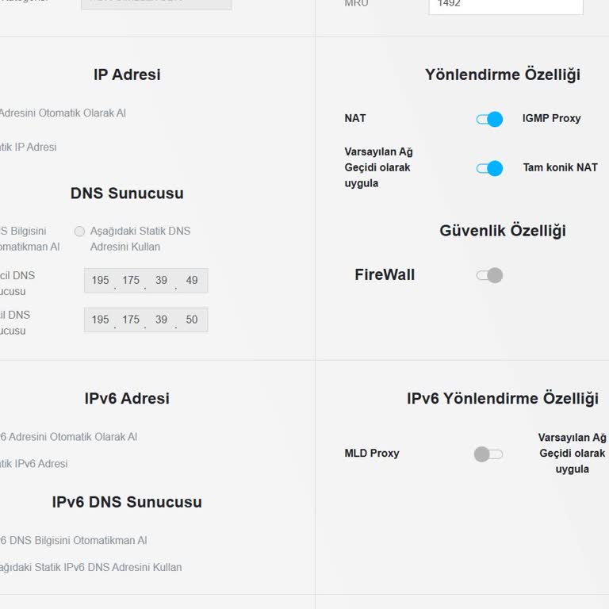Disable the Varsayılan Ağ Geçidi olarak uygula switch
The width and height of the screenshot is (609, 609).
tap(489, 168)
